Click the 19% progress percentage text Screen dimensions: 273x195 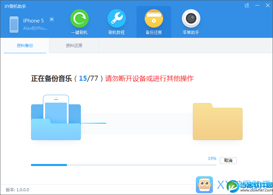click(x=212, y=159)
